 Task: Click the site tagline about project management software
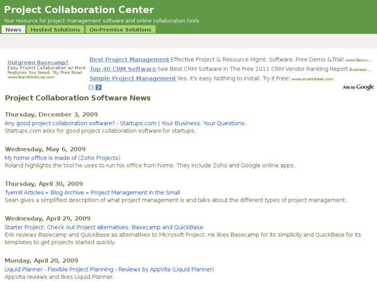pyautogui.click(x=102, y=21)
